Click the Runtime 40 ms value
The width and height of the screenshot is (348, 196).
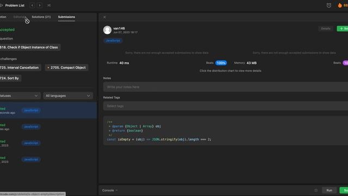[x=124, y=63]
